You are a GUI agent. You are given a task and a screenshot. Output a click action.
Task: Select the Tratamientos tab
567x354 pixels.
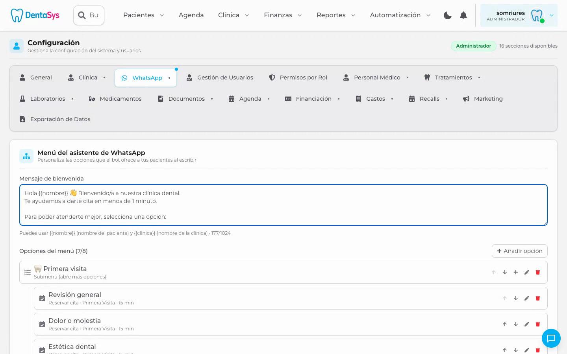pyautogui.click(x=452, y=77)
